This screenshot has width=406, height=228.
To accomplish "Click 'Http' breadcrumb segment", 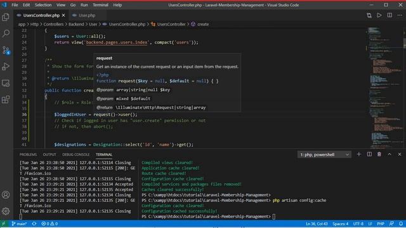I will 34,24.
